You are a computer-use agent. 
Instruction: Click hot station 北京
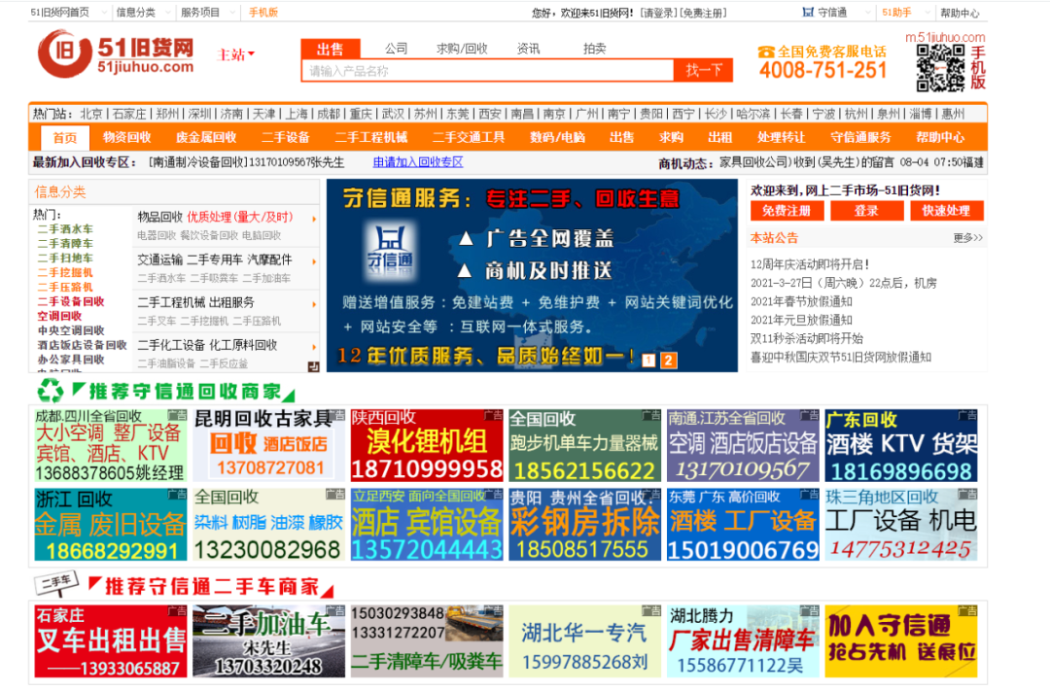pyautogui.click(x=91, y=114)
